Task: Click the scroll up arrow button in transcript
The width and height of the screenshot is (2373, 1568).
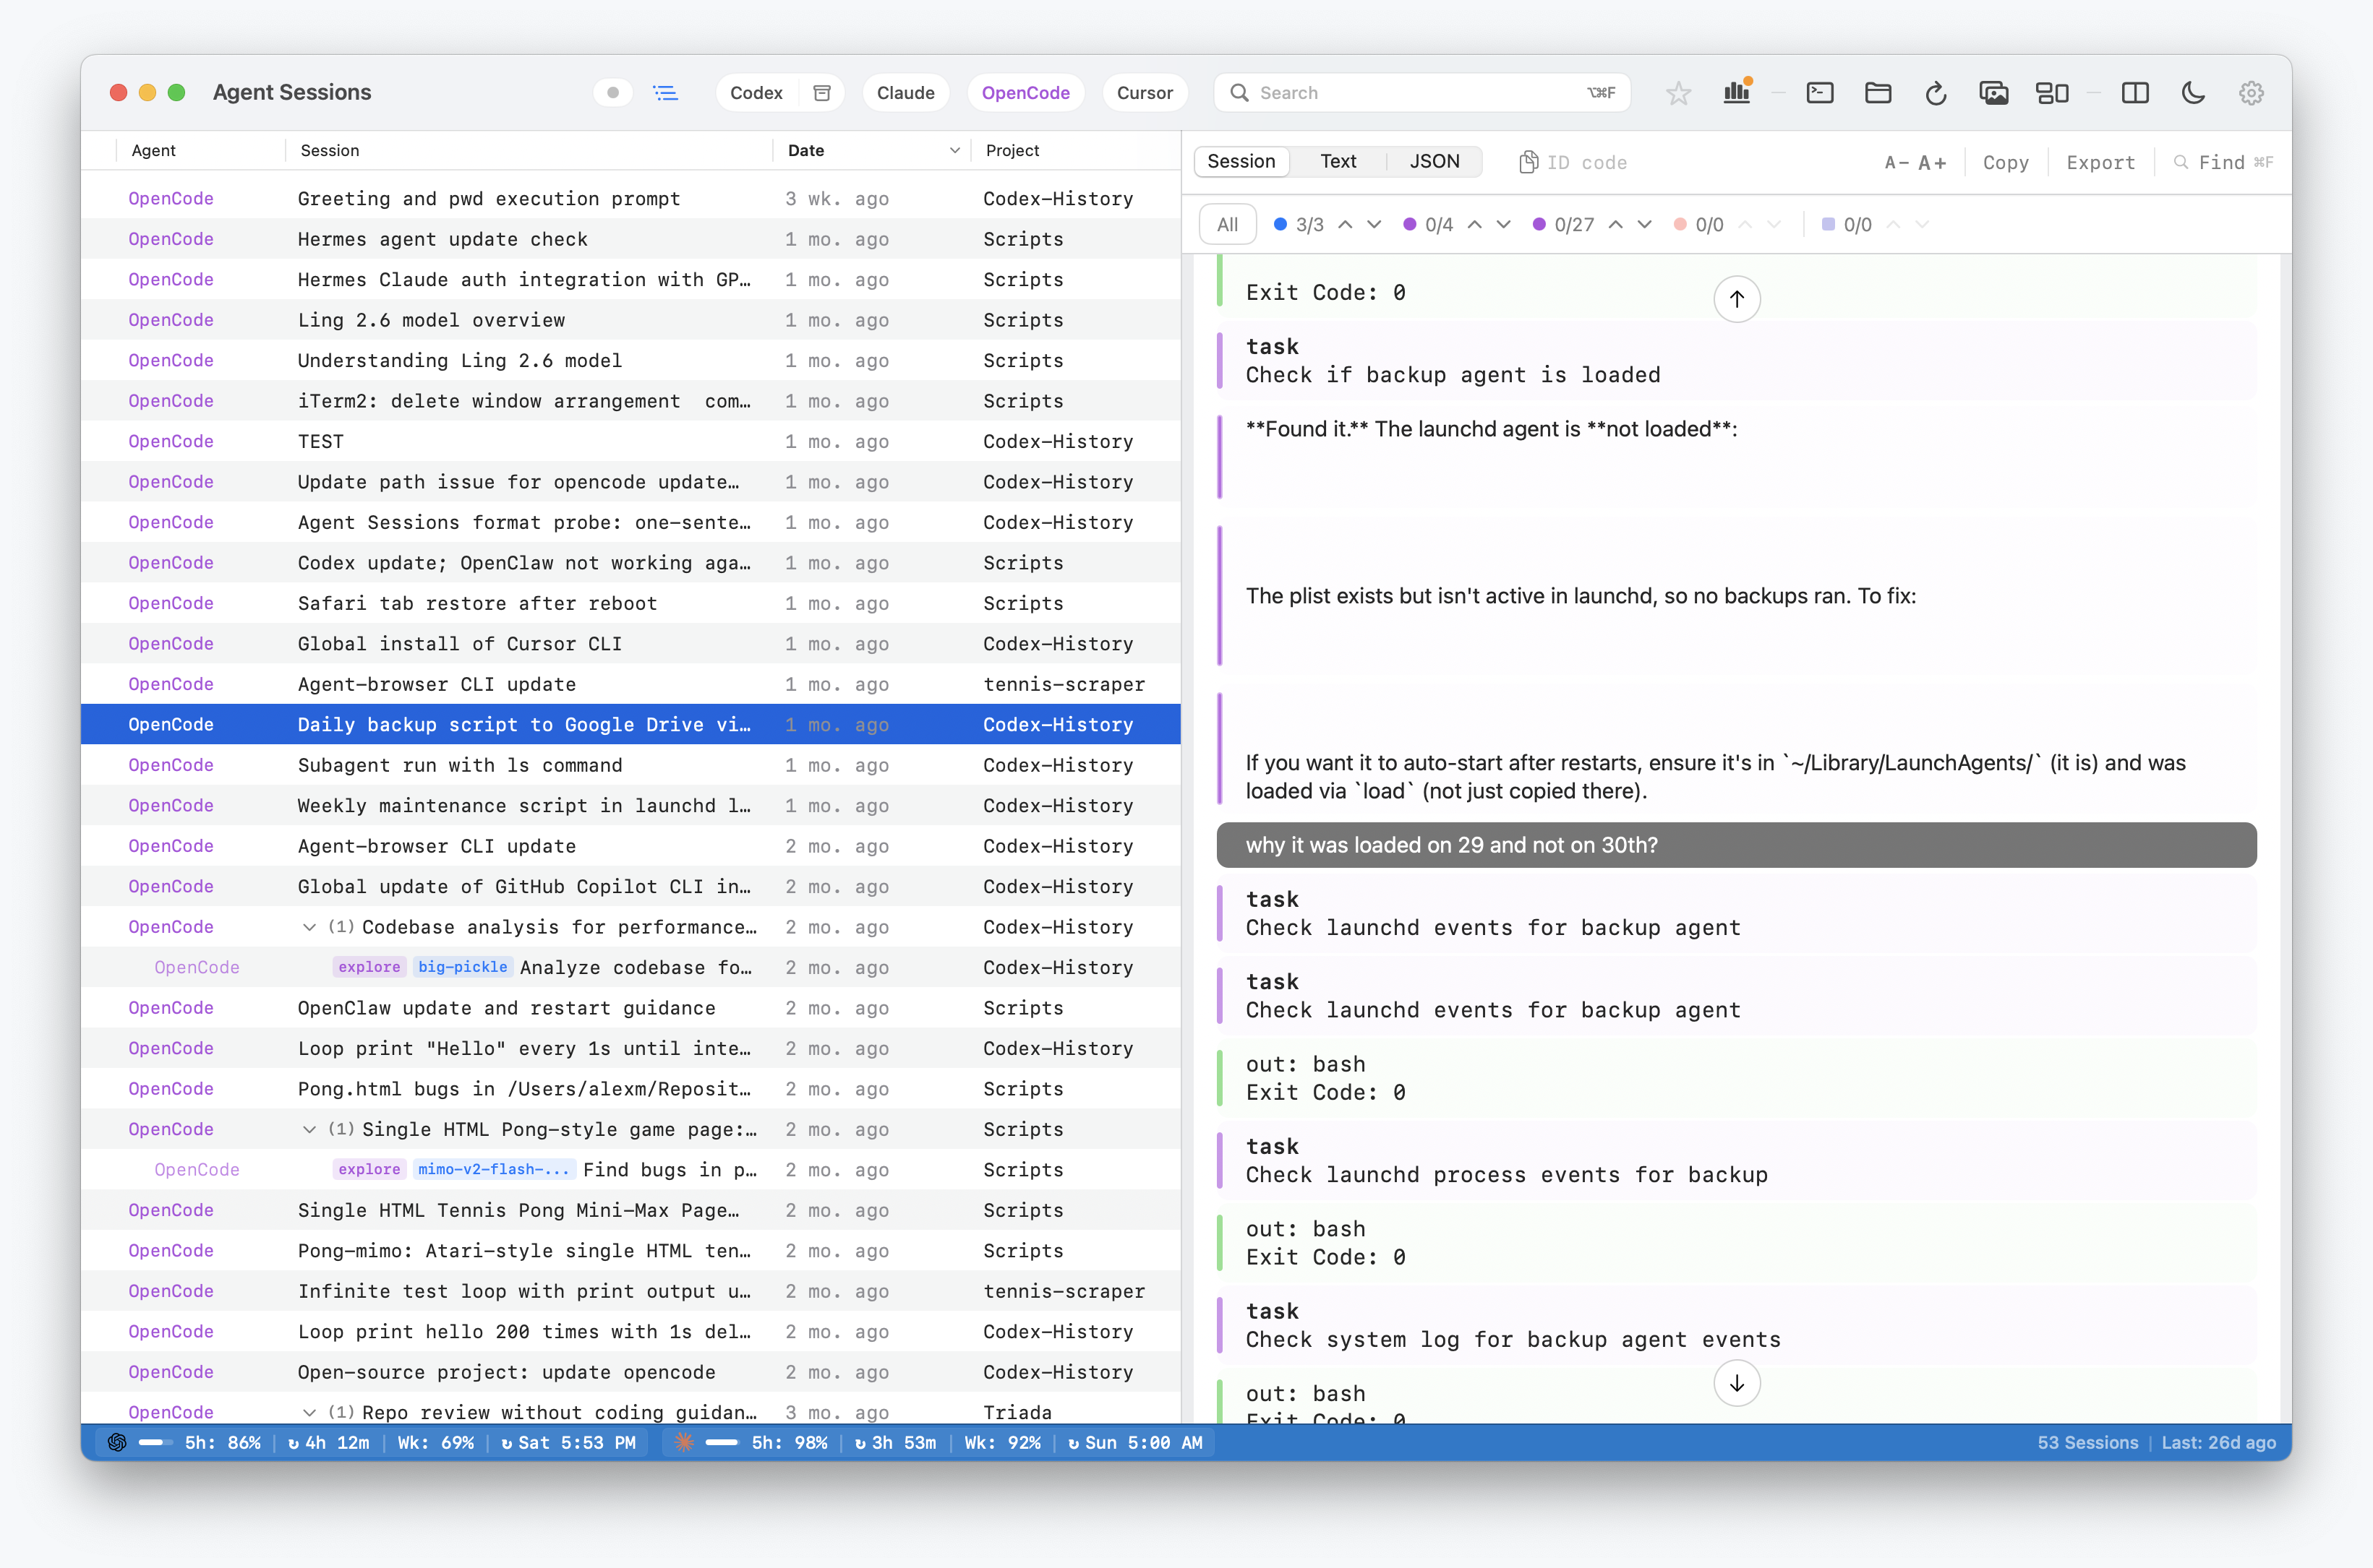Action: tap(1737, 299)
